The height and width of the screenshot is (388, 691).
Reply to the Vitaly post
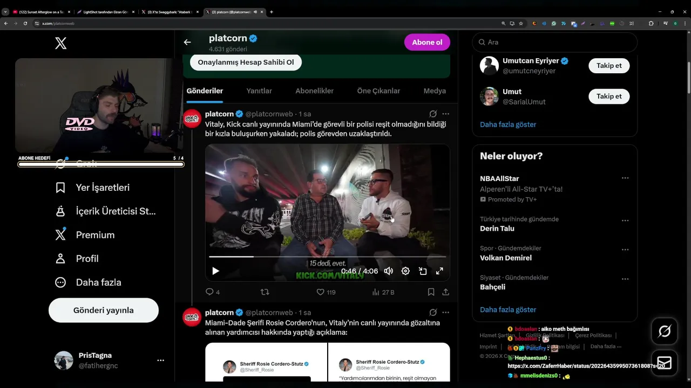click(x=213, y=292)
